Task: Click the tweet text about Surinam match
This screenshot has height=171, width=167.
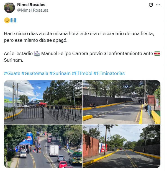Action: 82,57
